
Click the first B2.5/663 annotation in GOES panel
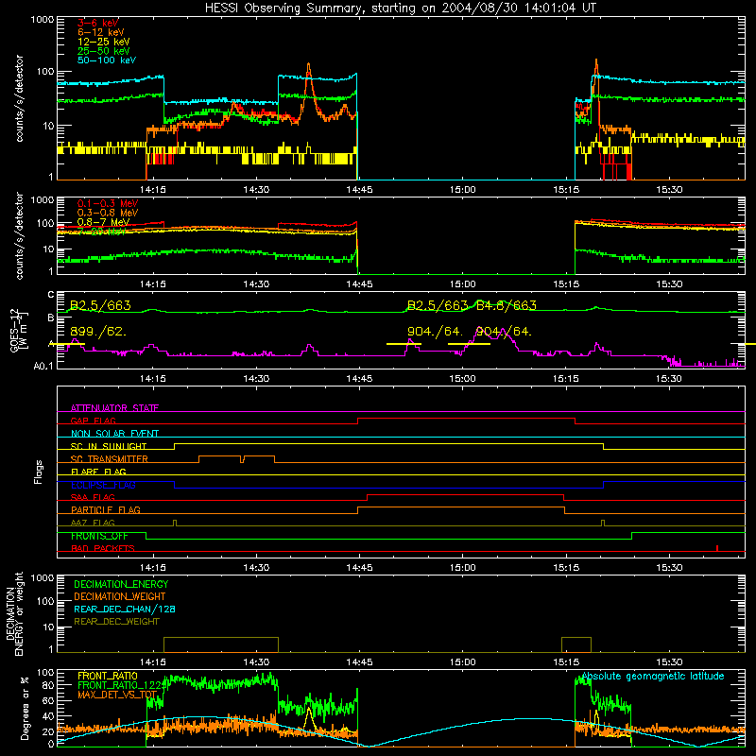click(100, 305)
